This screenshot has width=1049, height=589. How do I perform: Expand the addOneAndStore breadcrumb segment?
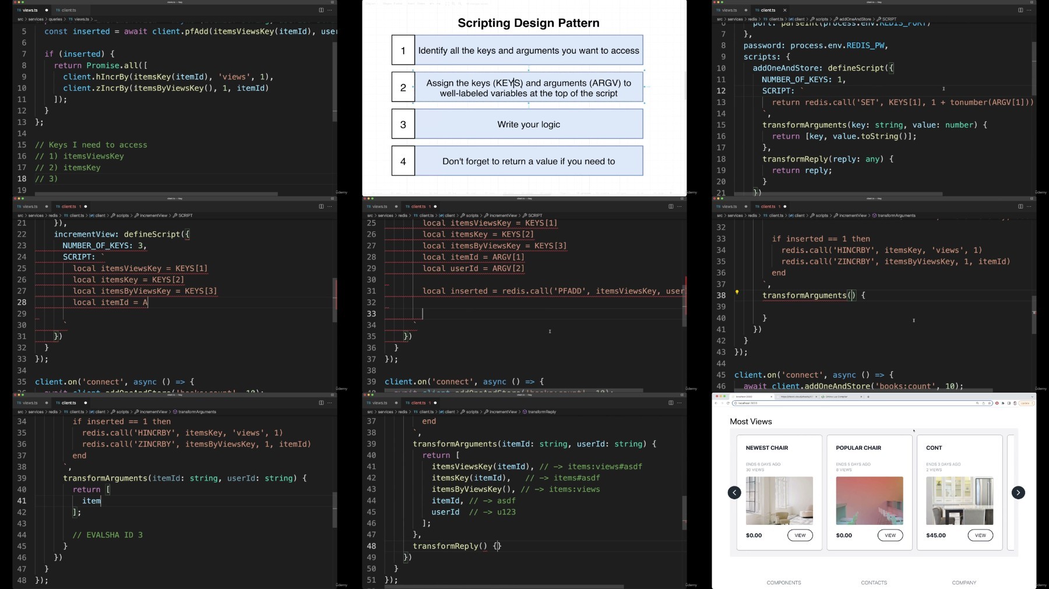[856, 19]
